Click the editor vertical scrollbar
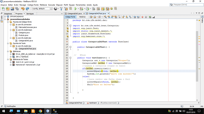The height and width of the screenshot is (114, 204). pos(197,56)
